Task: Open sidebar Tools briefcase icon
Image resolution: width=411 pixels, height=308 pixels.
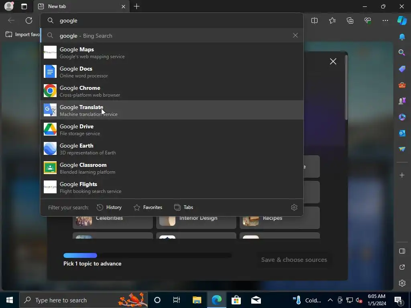Action: [x=402, y=85]
